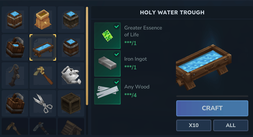This screenshot has width=253, height=137.
Task: Craft all with the ALL button
Action: pyautogui.click(x=231, y=125)
